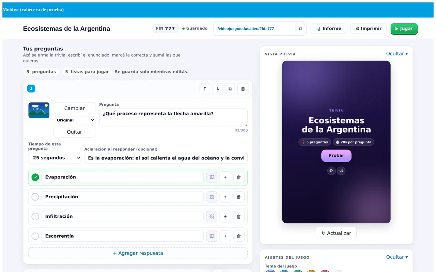Click the Guardado status indicator

(x=195, y=29)
